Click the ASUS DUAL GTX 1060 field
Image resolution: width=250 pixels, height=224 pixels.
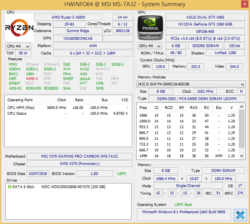(205, 17)
